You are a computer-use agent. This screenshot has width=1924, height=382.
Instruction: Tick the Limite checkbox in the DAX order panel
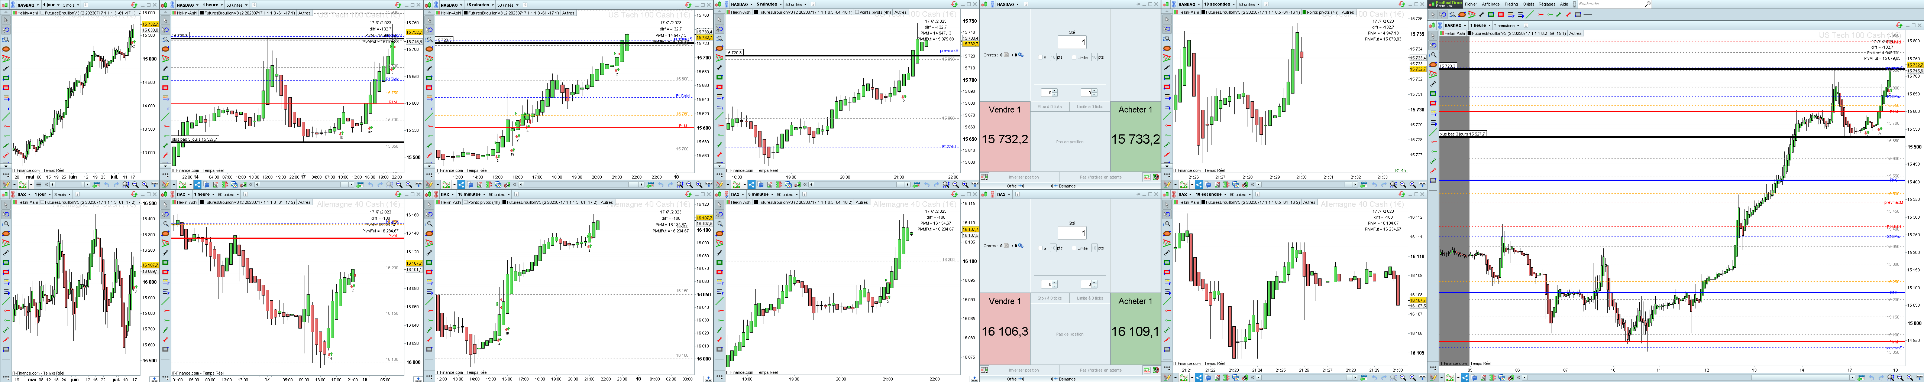pyautogui.click(x=1074, y=248)
